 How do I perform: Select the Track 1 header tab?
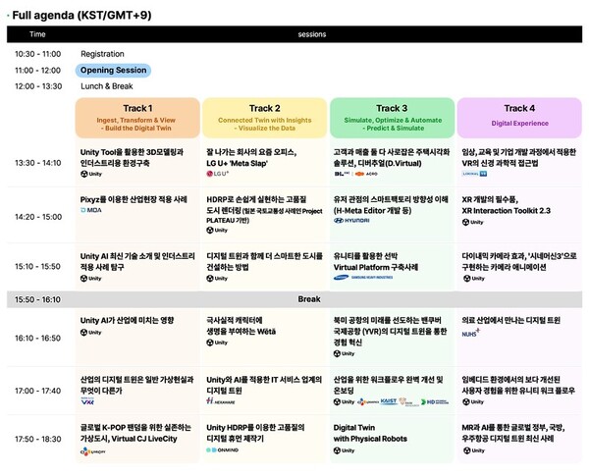137,117
